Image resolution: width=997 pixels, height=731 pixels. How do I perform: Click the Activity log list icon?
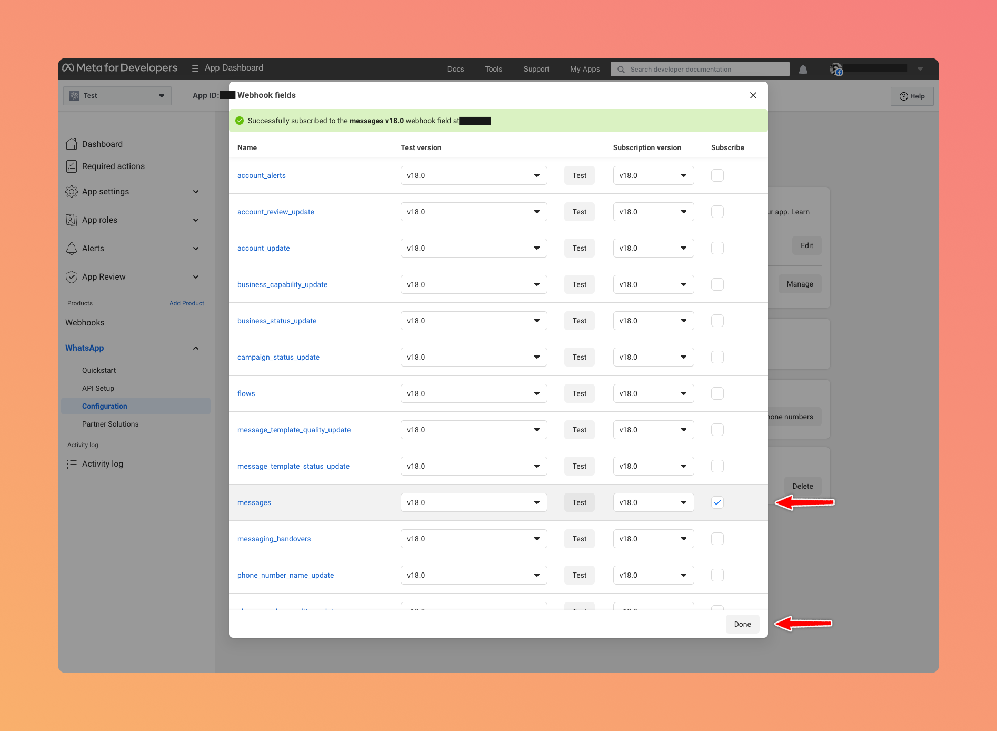click(72, 464)
